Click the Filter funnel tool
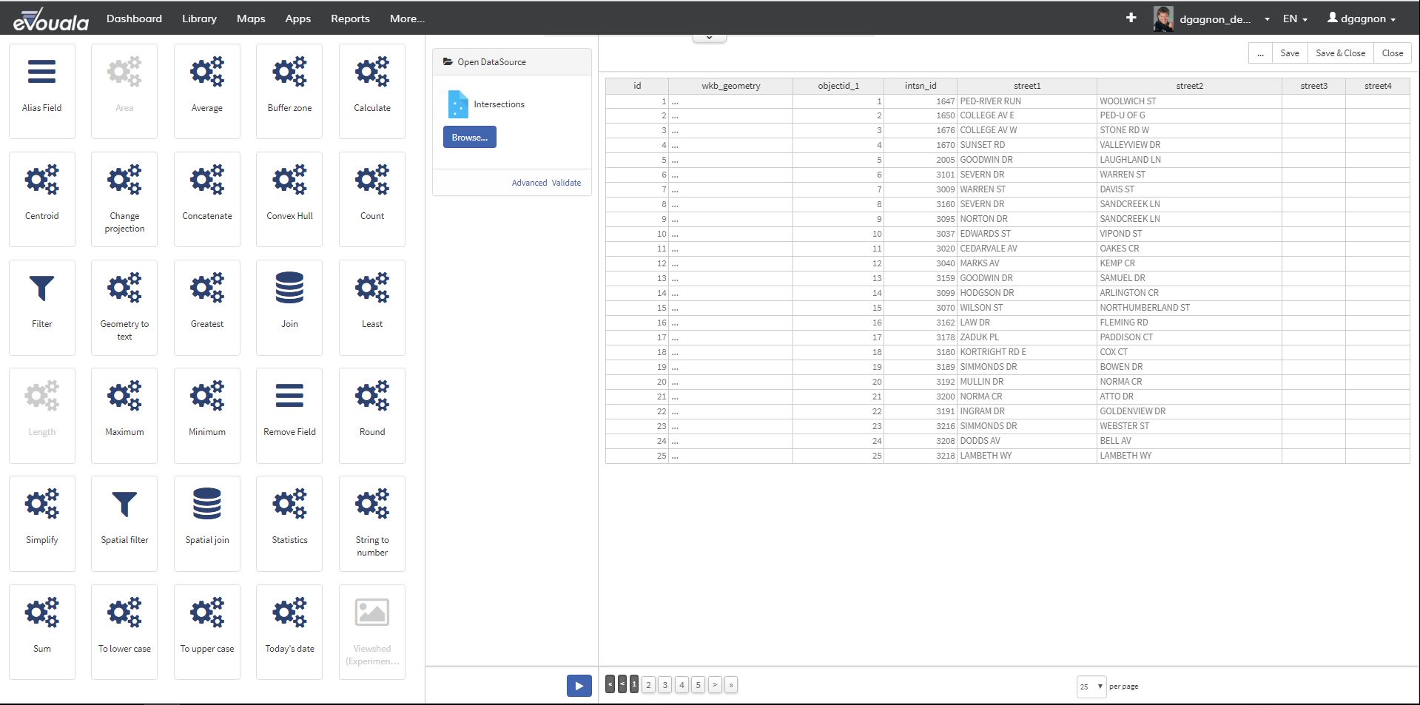The width and height of the screenshot is (1420, 705). point(42,306)
